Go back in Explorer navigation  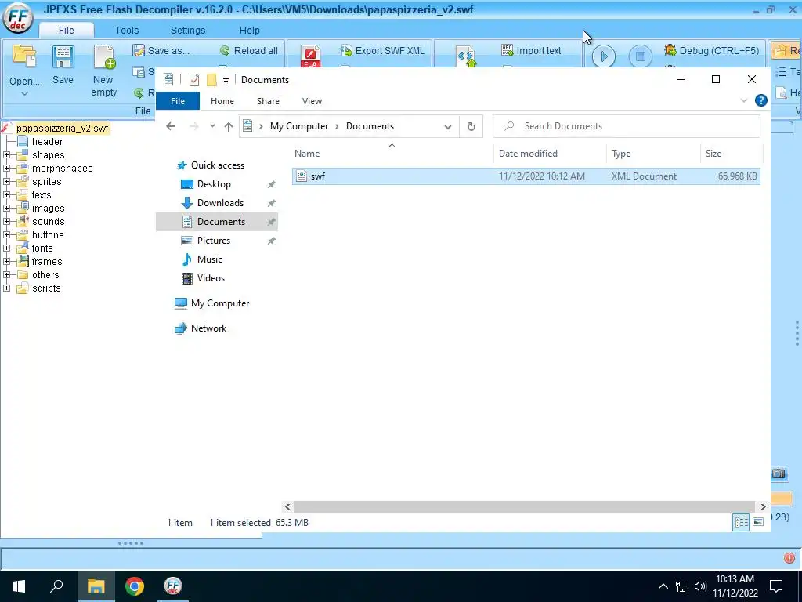[171, 126]
